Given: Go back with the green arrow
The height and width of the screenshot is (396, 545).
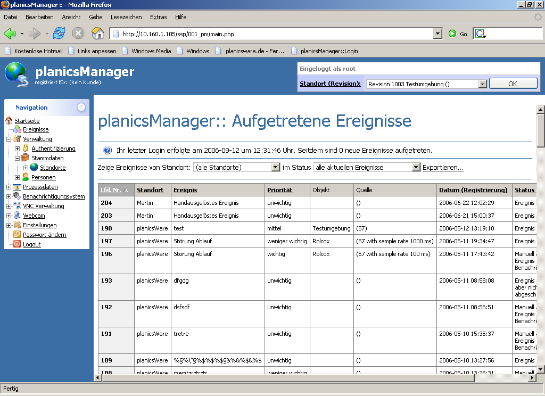Looking at the screenshot, I should coord(10,34).
